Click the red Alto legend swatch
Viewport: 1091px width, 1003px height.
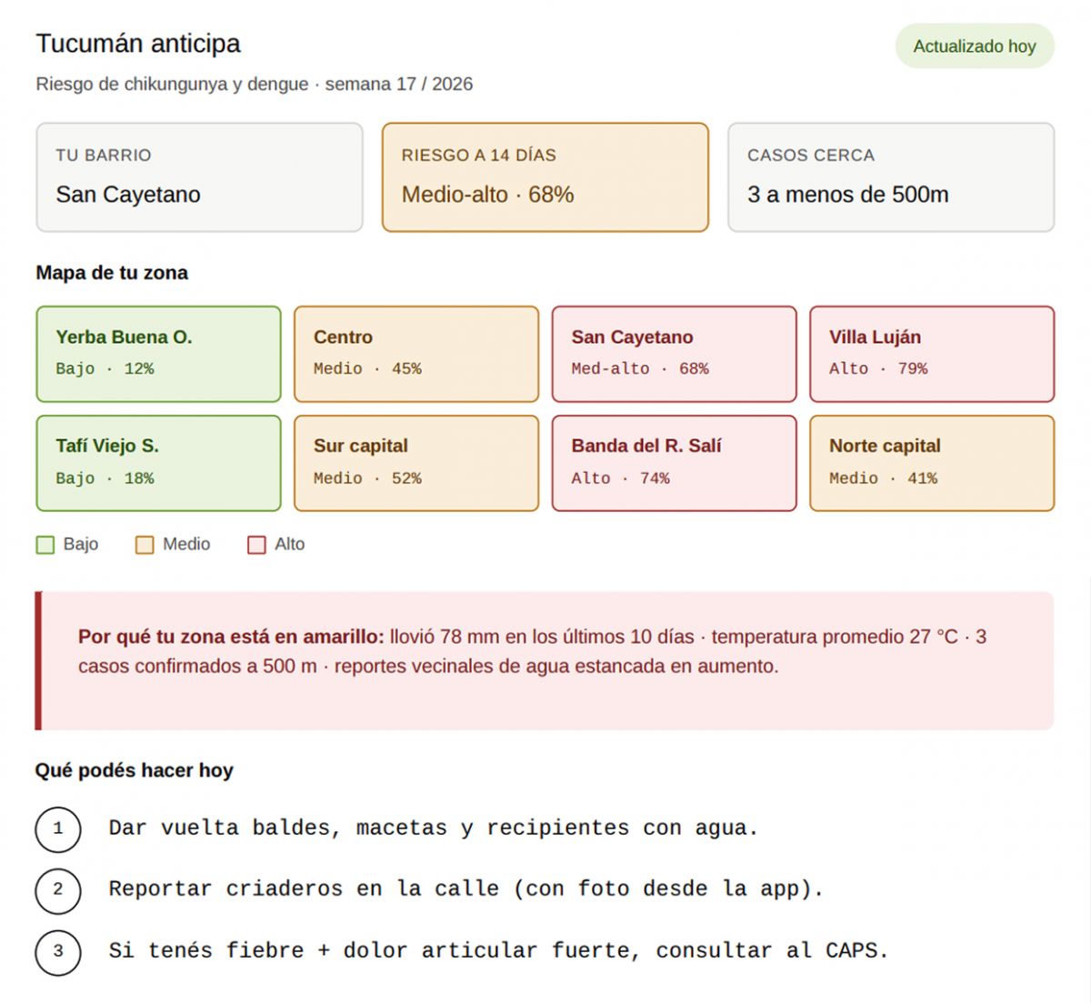[x=256, y=545]
